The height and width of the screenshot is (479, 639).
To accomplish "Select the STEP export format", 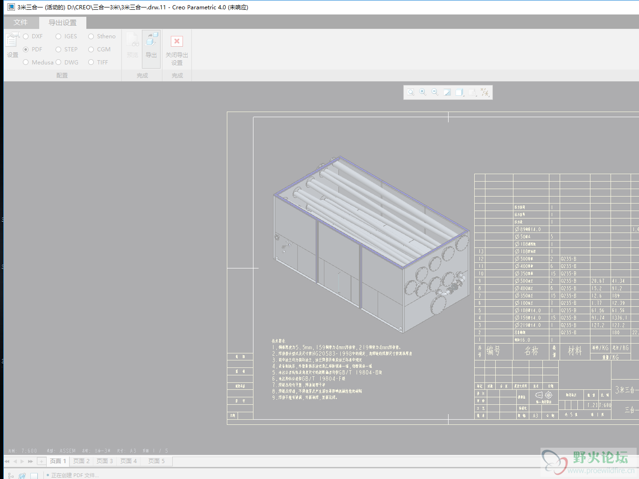I will click(x=67, y=49).
